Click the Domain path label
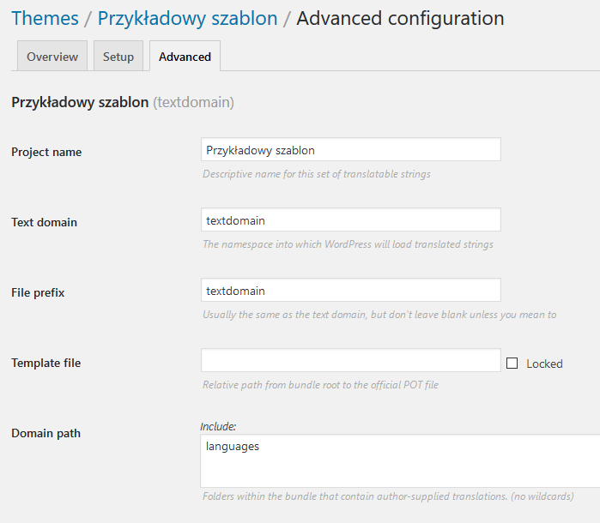This screenshot has width=600, height=523. coord(45,433)
